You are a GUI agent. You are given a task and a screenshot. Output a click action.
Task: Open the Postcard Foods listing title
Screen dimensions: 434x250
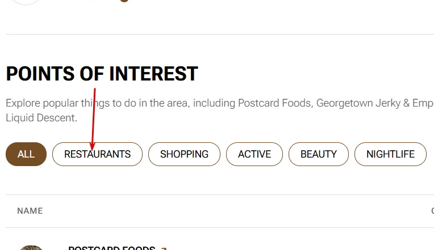point(111,248)
